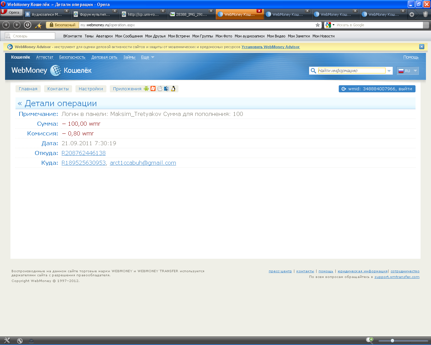Open the 'Настройки' page tab
This screenshot has width=431, height=345.
tap(91, 89)
